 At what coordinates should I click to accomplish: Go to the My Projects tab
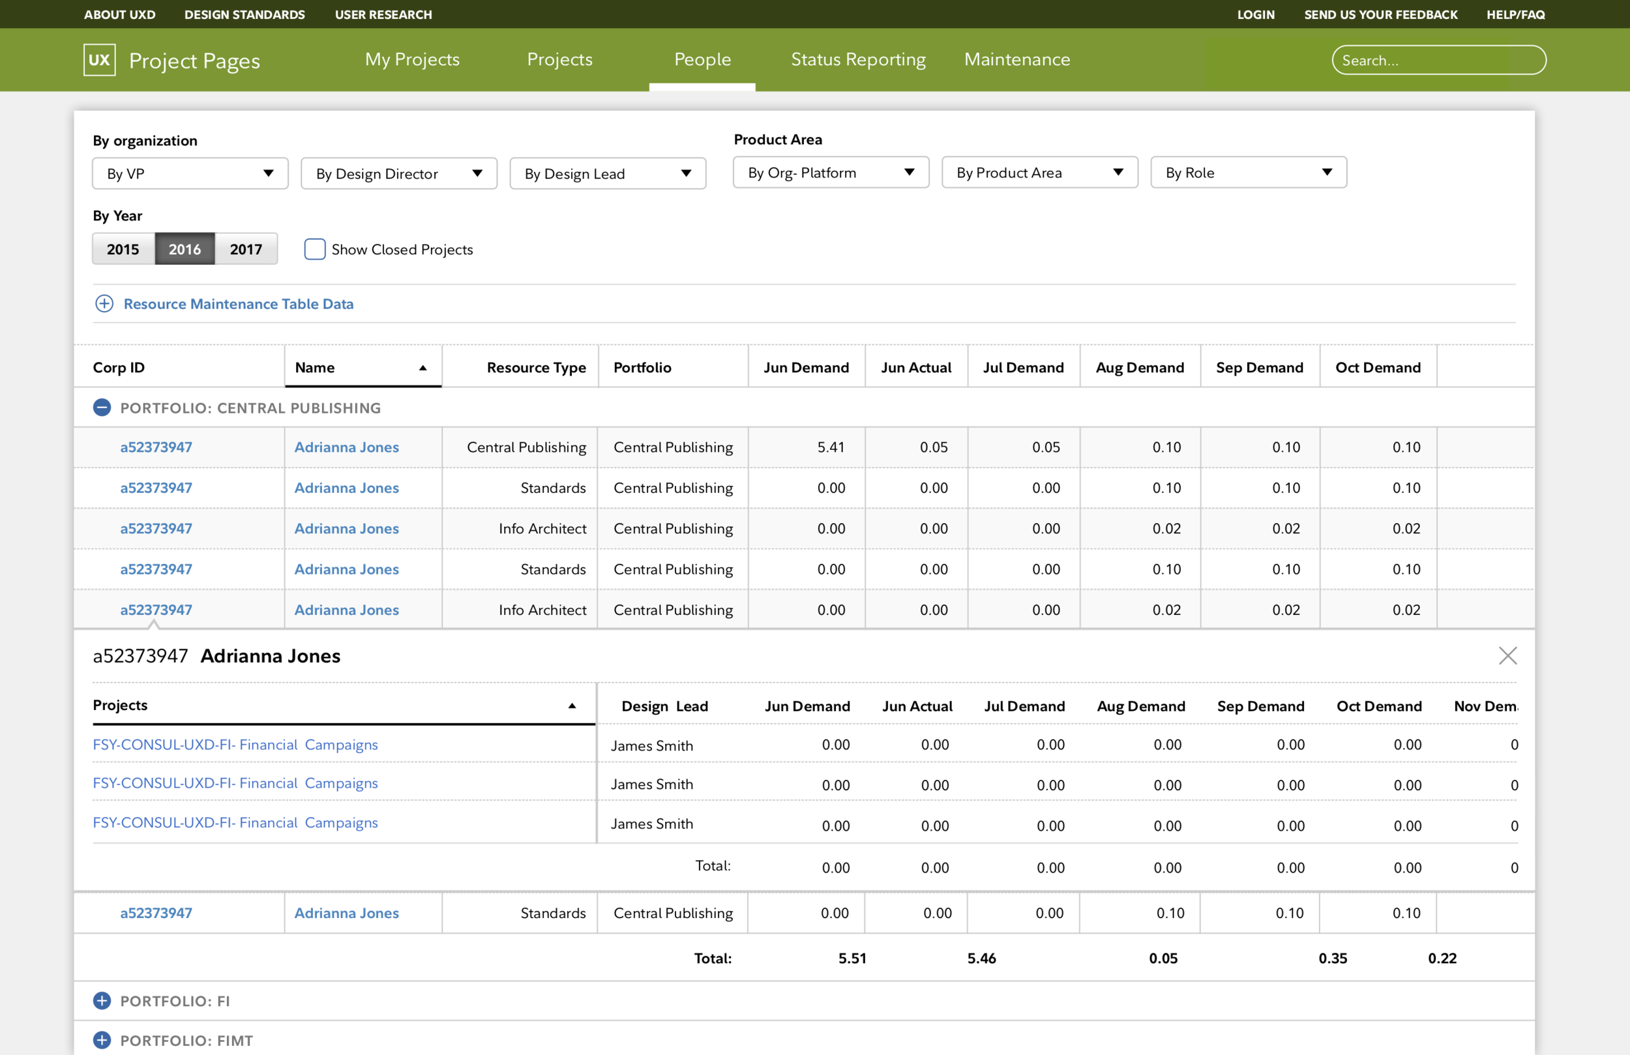pyautogui.click(x=412, y=59)
